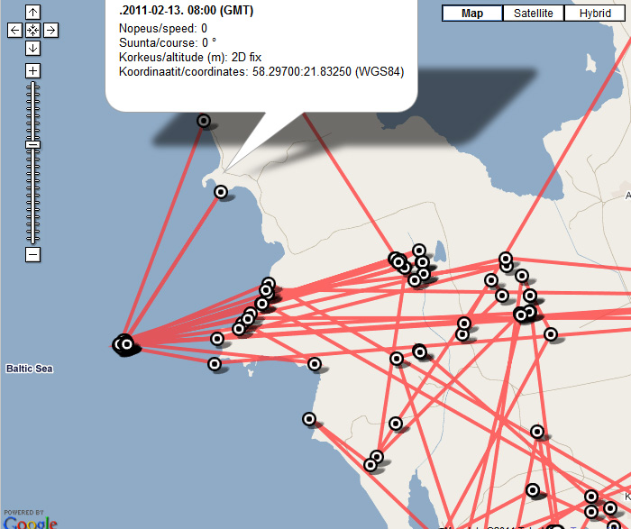Switch to Satellite view

coord(534,13)
